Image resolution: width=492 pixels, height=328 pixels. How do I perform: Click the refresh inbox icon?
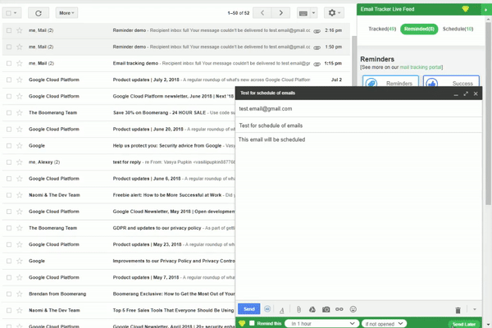[x=39, y=13]
